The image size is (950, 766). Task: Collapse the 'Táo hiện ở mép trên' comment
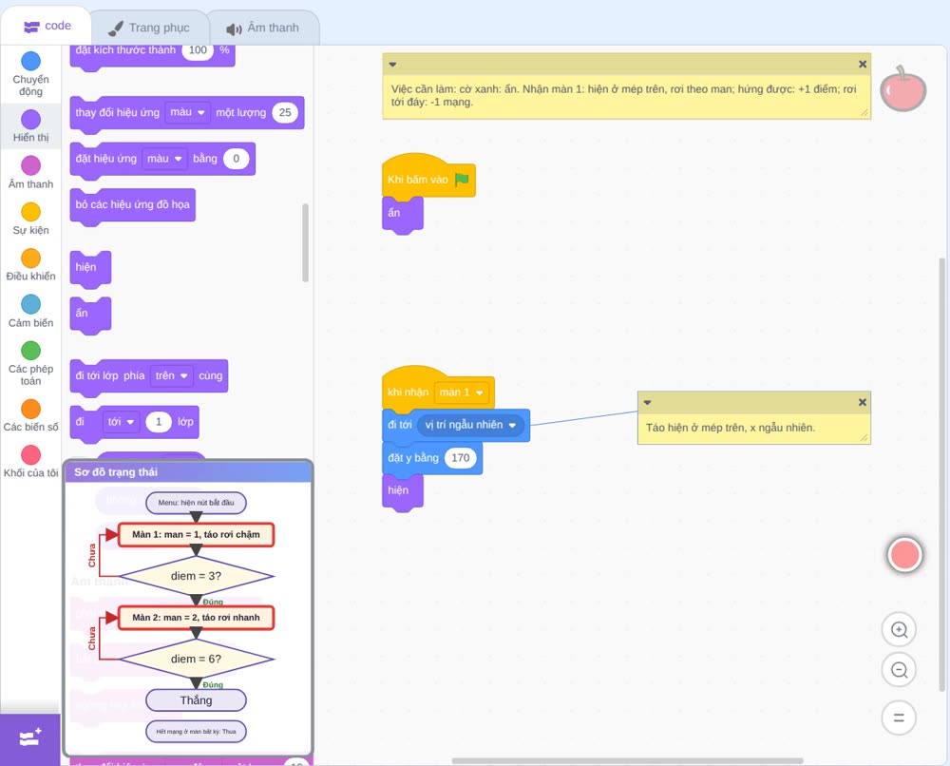point(647,402)
